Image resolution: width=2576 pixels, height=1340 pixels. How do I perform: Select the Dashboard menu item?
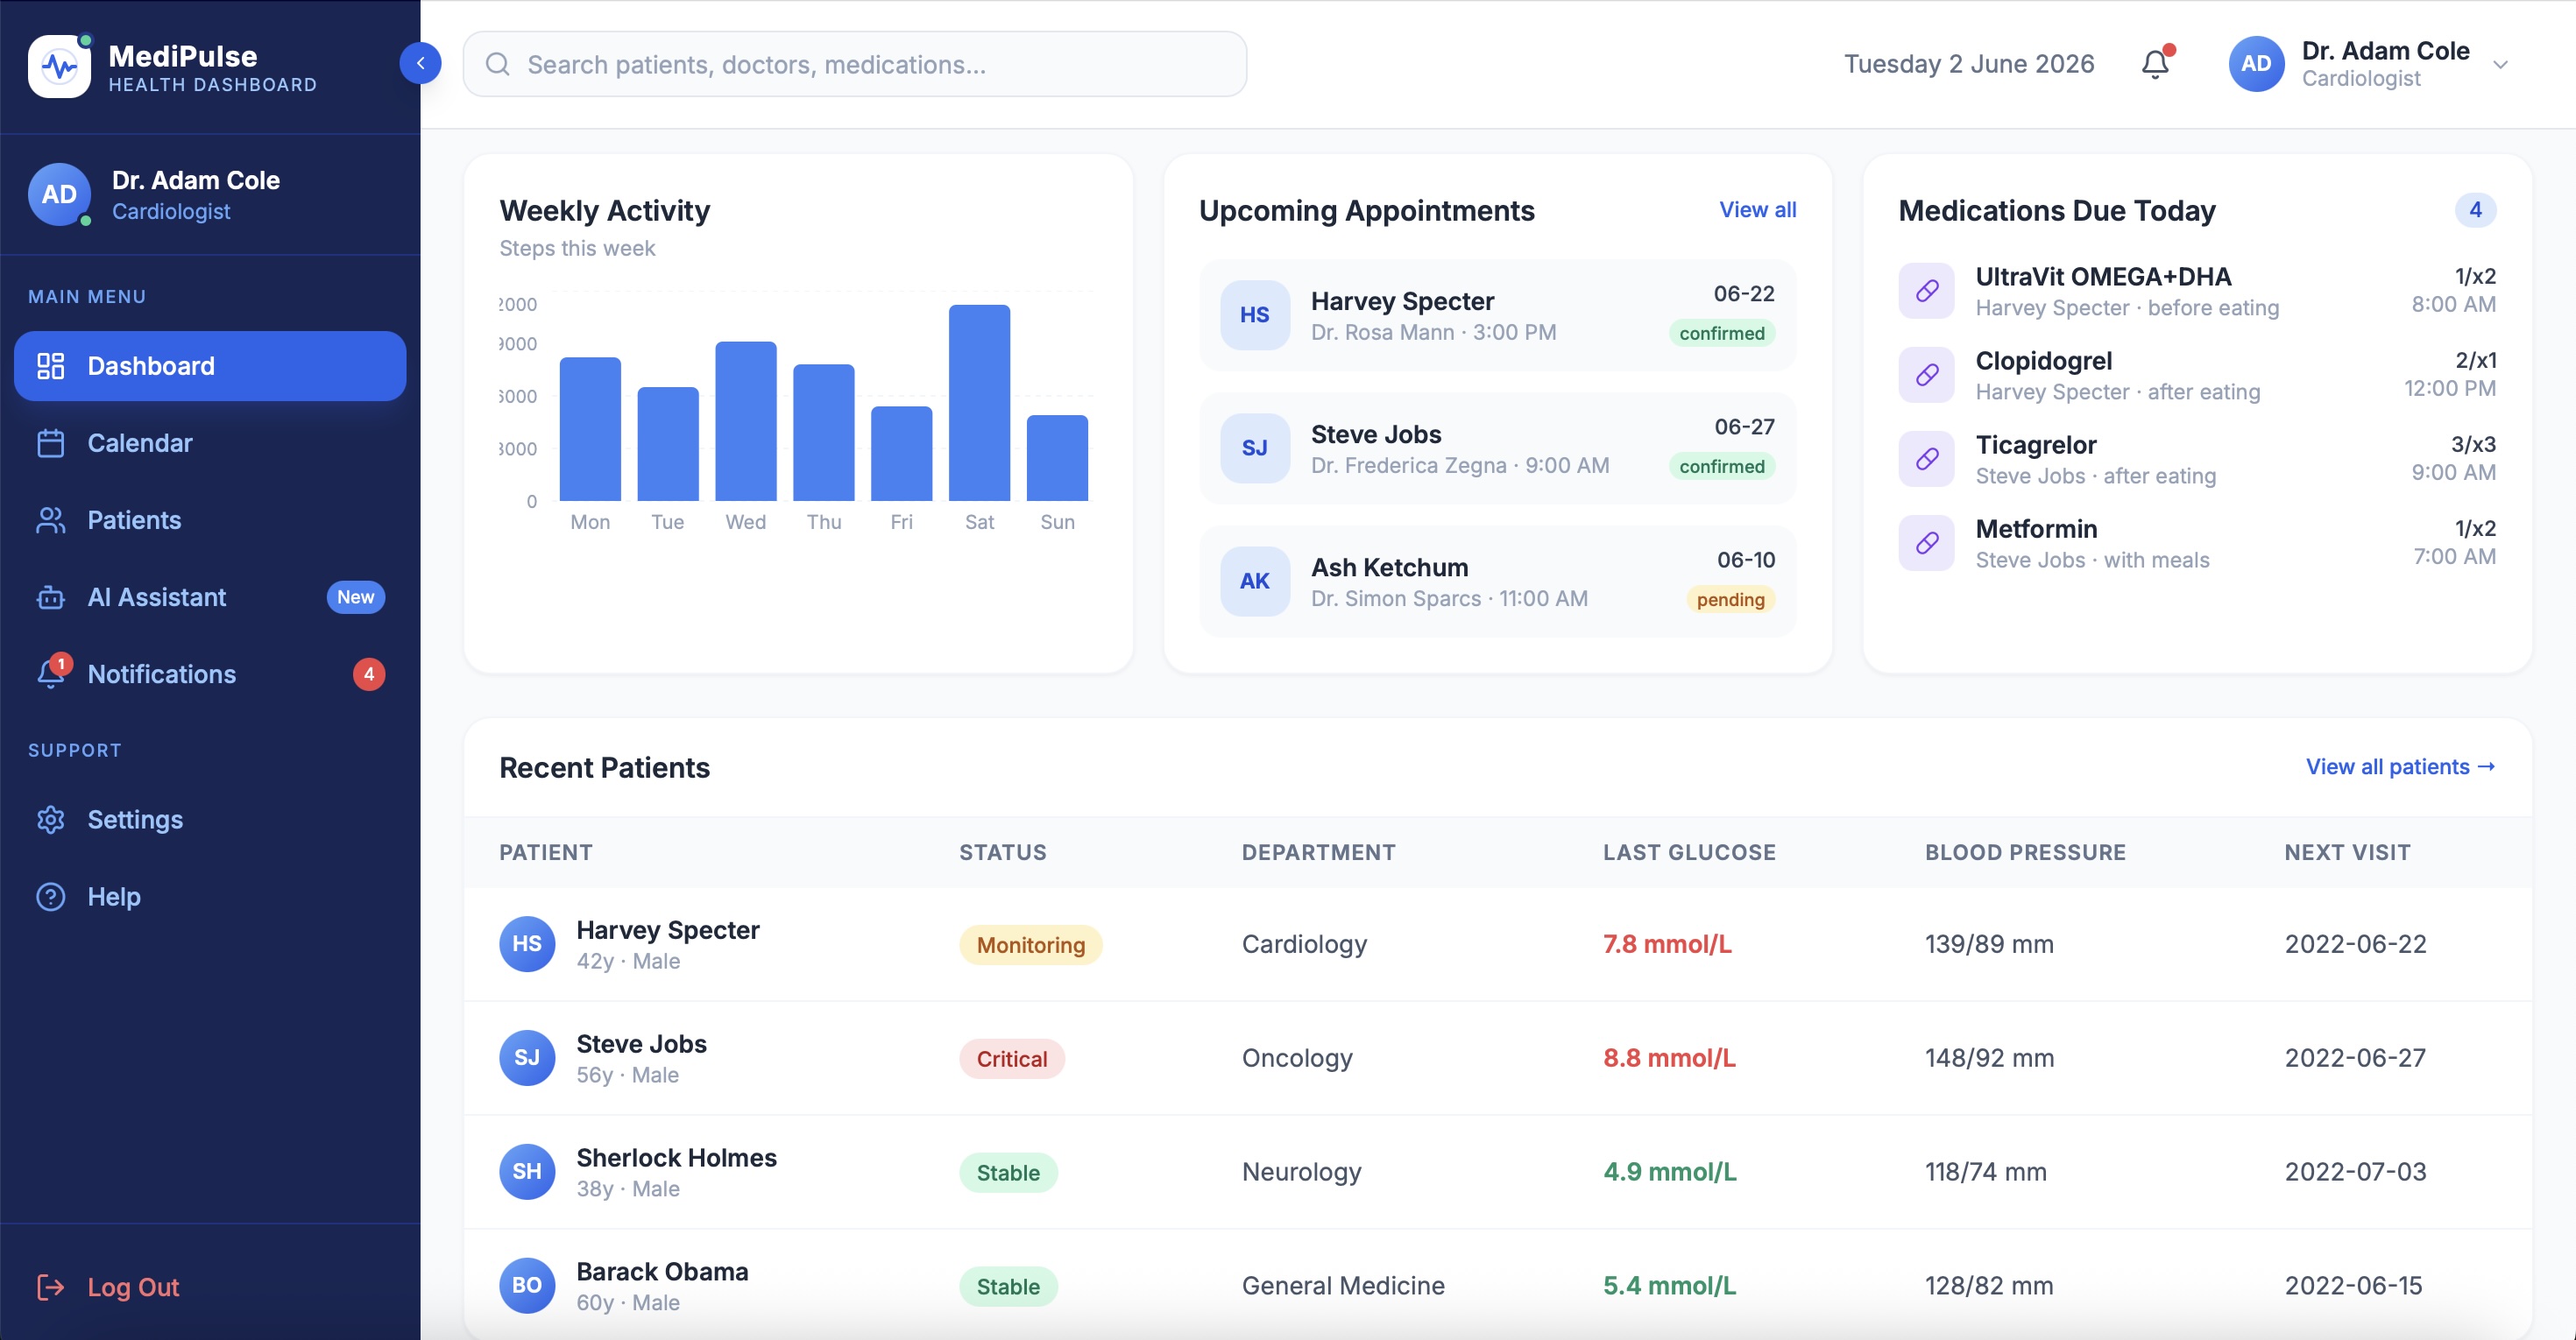[x=210, y=366]
